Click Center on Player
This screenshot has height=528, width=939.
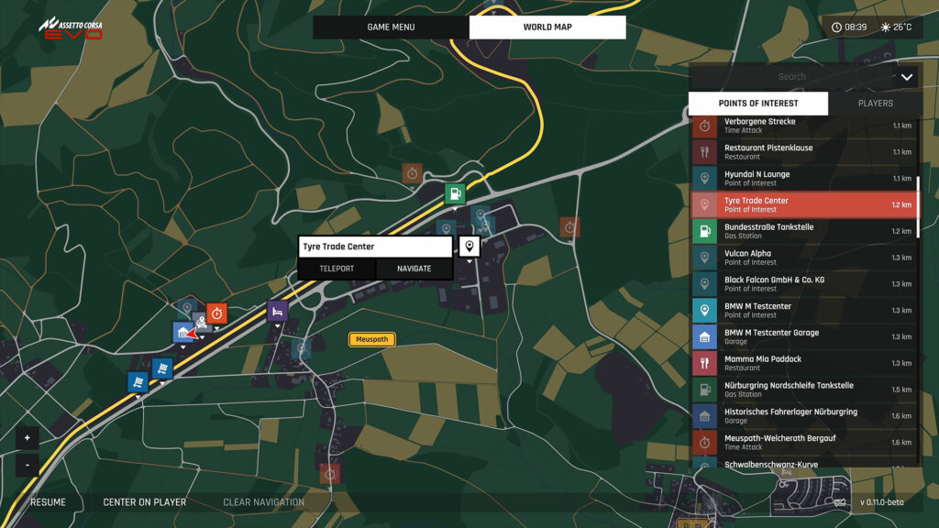[144, 502]
